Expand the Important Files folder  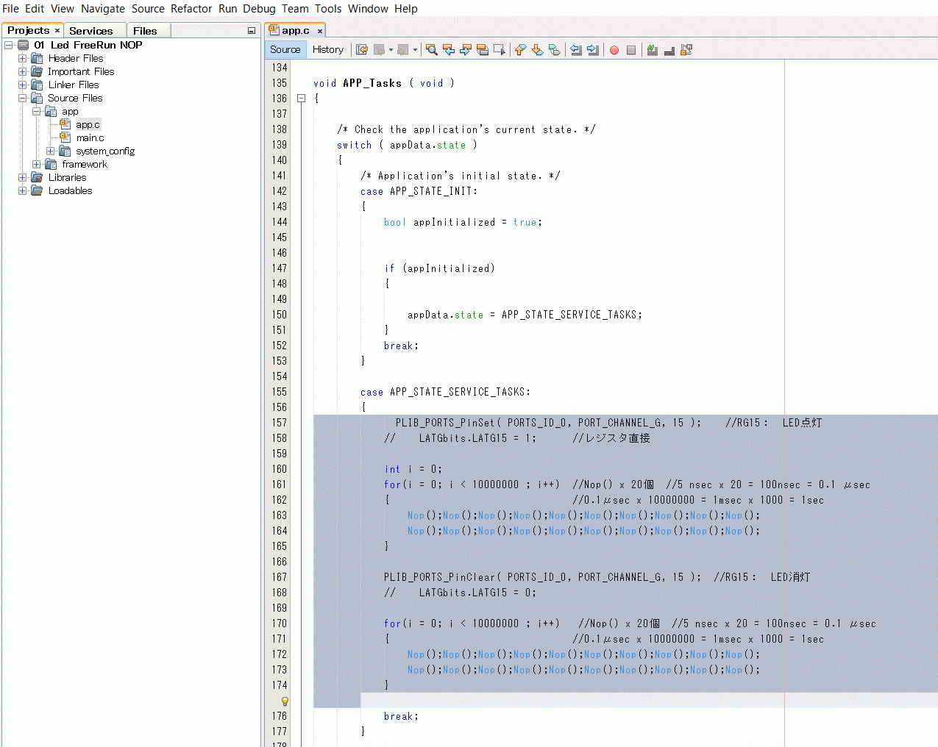[x=23, y=71]
